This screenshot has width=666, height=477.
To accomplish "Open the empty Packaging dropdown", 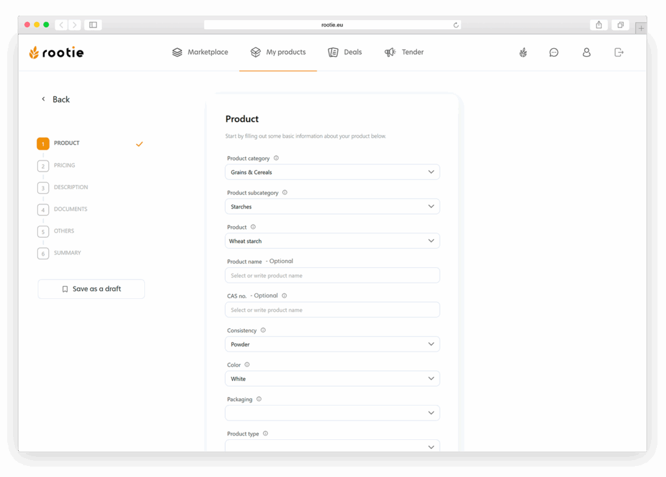I will (332, 413).
